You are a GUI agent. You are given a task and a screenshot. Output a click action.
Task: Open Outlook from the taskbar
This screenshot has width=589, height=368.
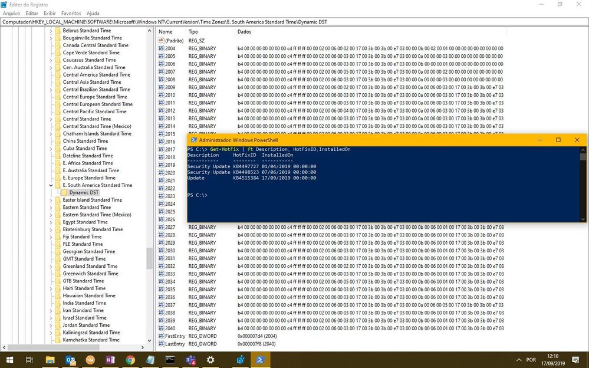(70, 360)
